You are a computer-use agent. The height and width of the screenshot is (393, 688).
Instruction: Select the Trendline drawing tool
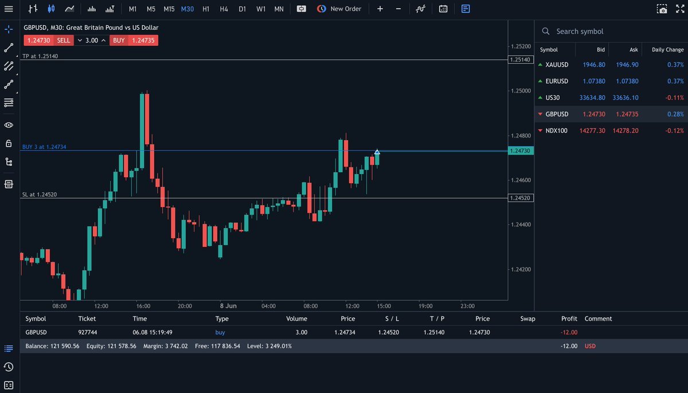coord(8,47)
